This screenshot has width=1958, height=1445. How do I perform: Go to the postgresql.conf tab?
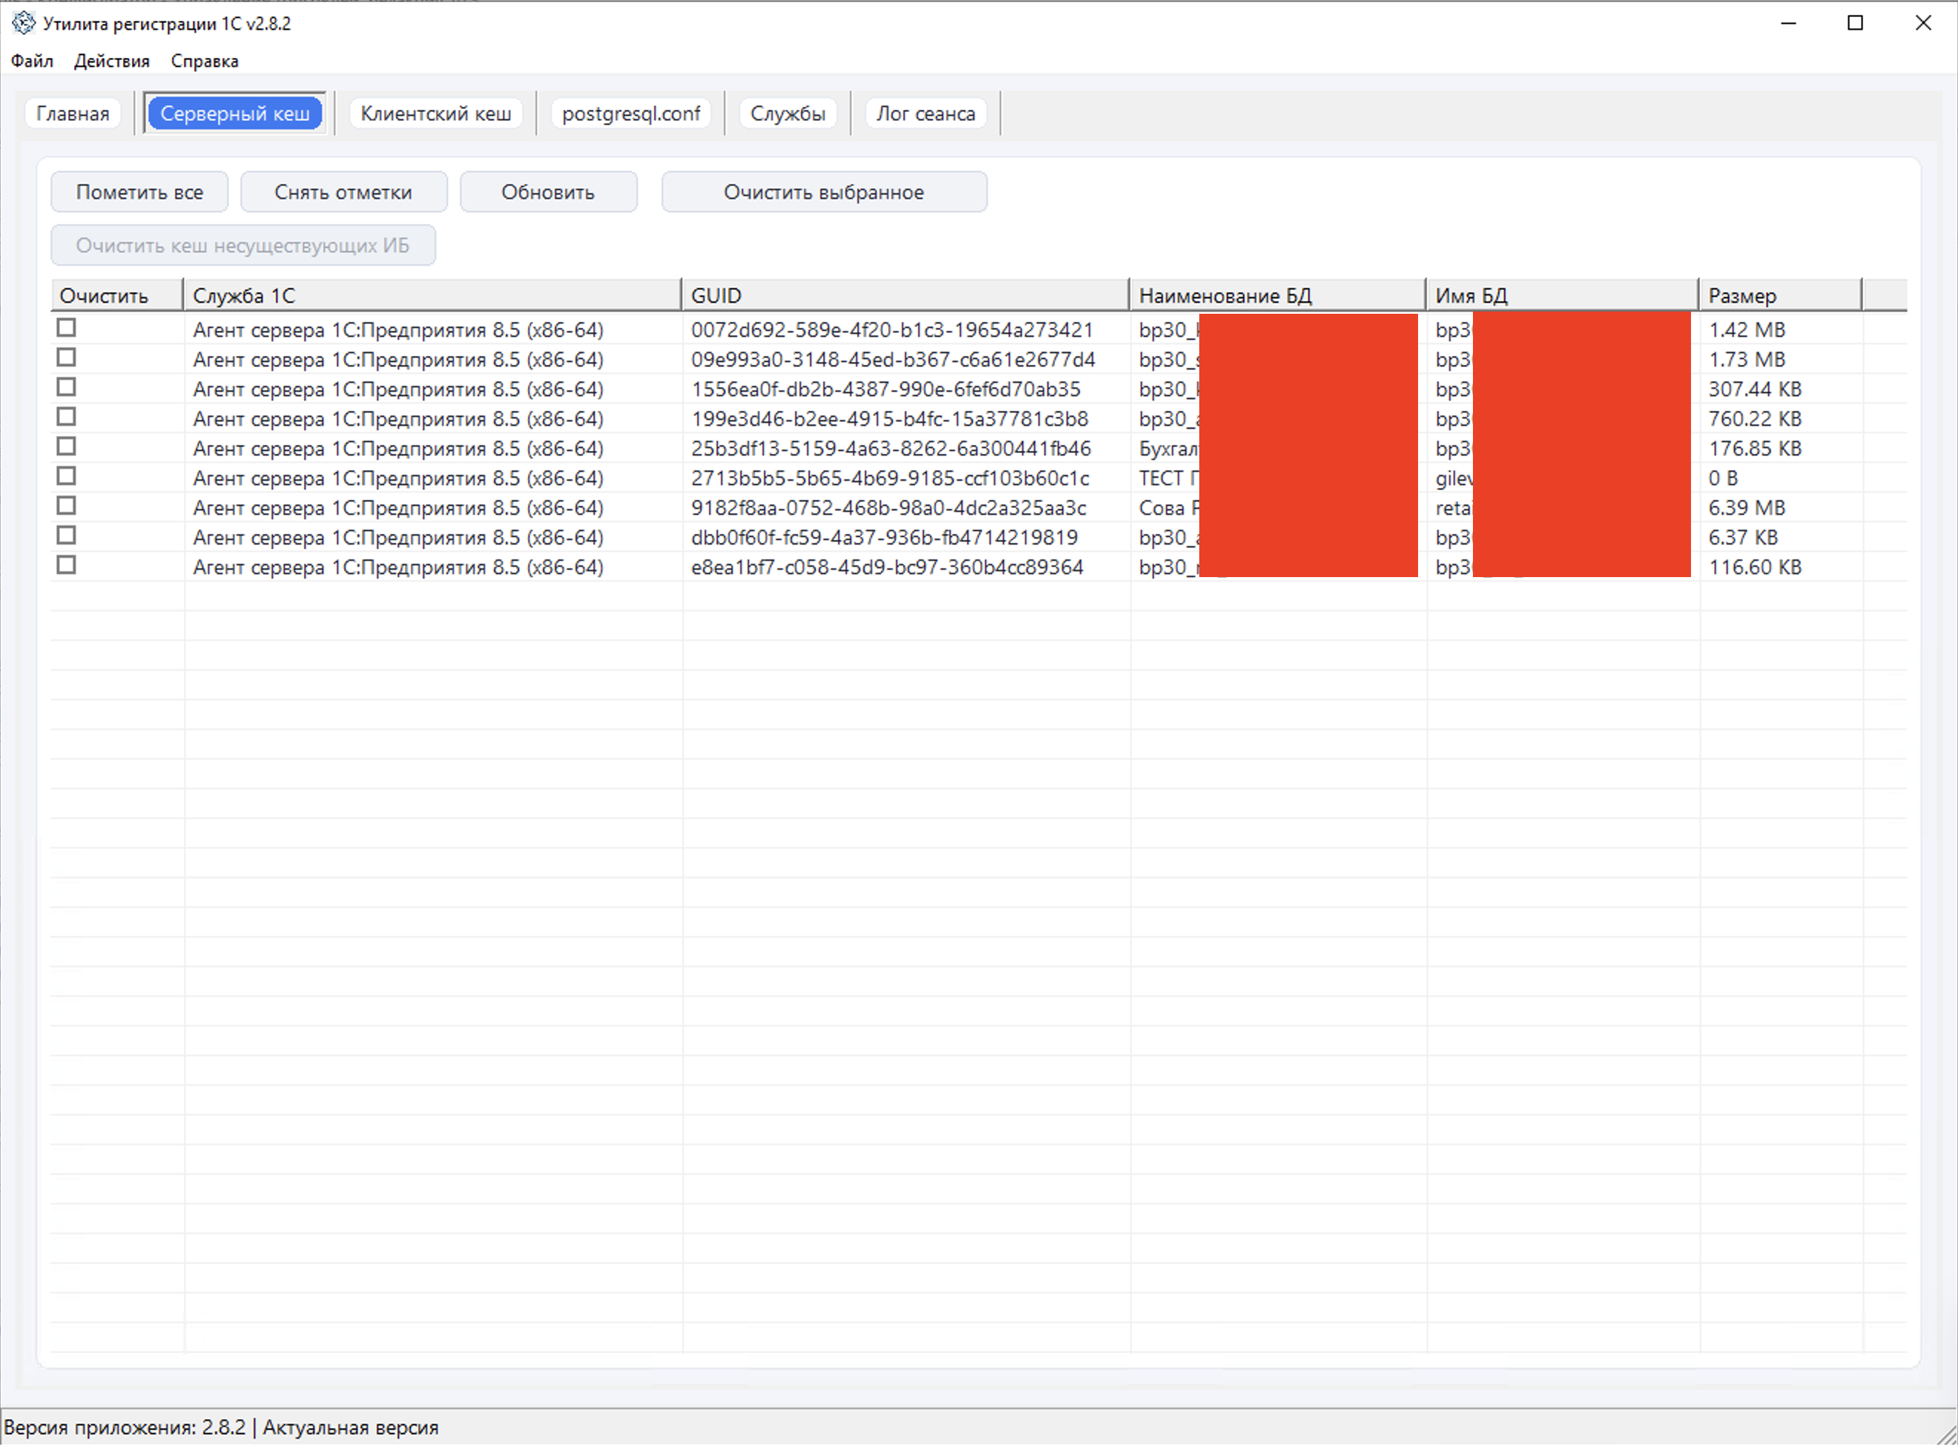point(630,113)
